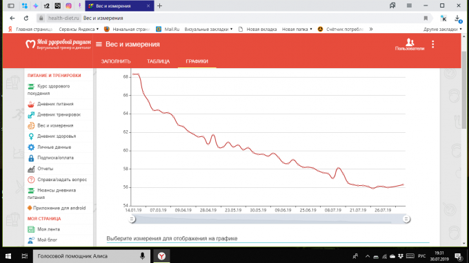
Task: Click the ПИТАНИЕ И ТРЕНИРОВКИ section header
Action: tap(54, 76)
